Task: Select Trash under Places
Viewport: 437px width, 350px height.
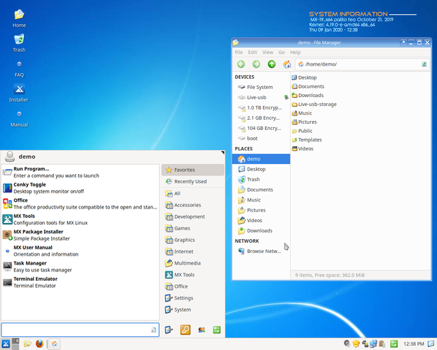Action: coord(261,180)
